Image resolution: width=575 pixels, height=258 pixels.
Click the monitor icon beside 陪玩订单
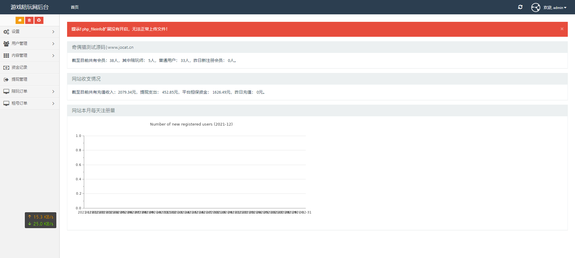point(6,91)
